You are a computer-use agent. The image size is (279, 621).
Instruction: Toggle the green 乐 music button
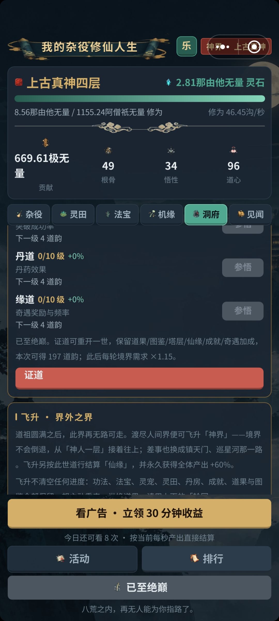coord(187,46)
